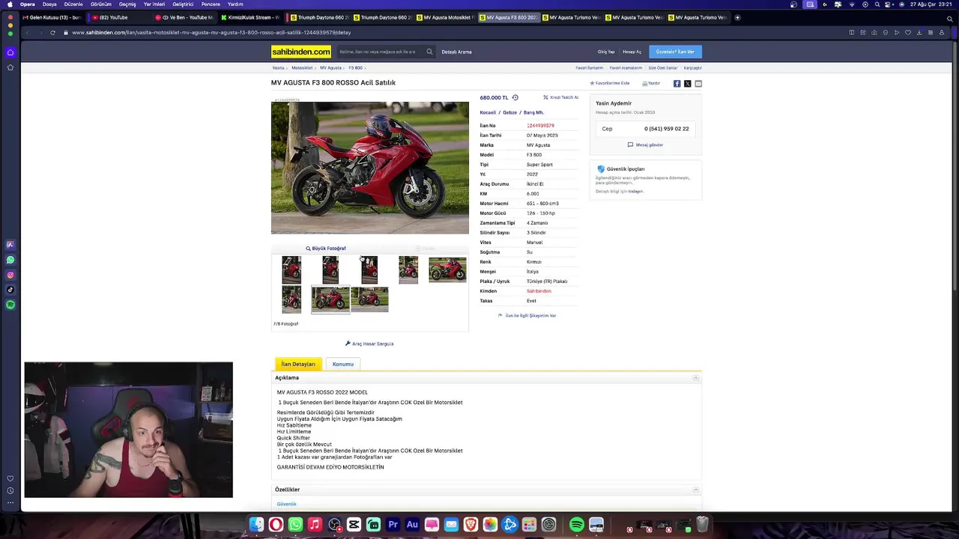Open WhatsApp in Opera sidebar
Screen dimensions: 959x539
[10, 260]
